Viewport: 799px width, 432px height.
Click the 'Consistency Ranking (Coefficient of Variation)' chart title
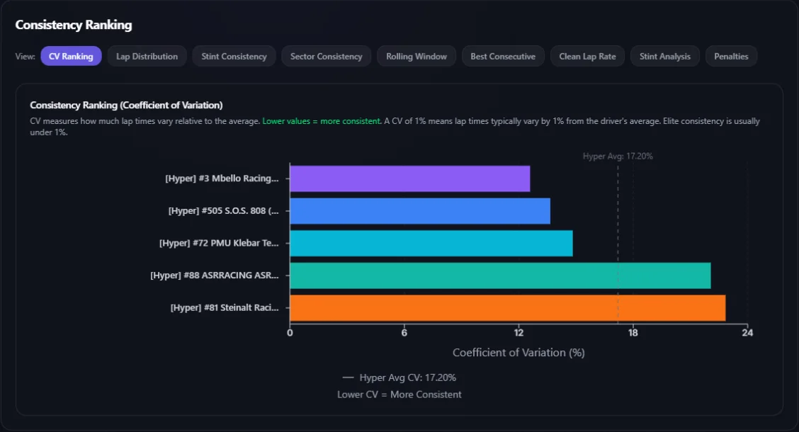[x=126, y=105]
